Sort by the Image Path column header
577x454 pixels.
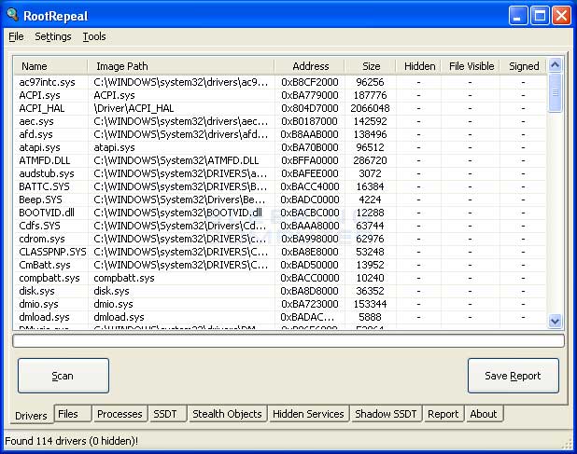pos(181,66)
